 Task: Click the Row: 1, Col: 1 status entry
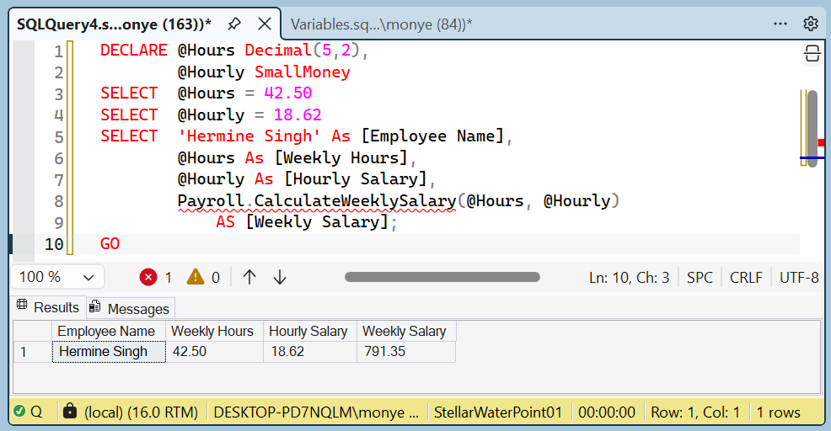click(x=694, y=412)
